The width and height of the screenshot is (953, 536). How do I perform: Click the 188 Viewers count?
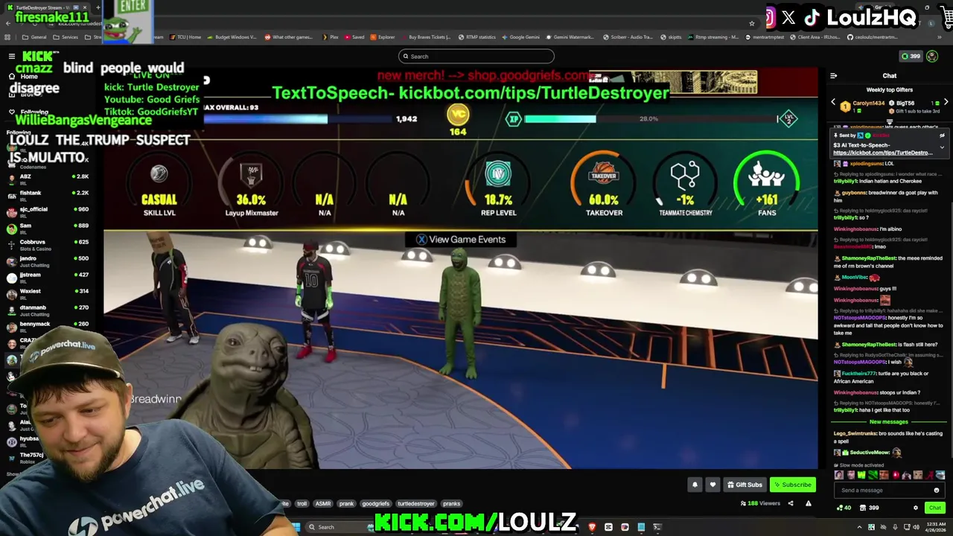pos(761,504)
